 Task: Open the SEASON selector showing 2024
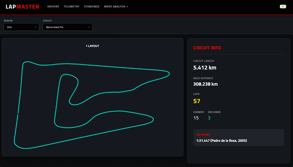pyautogui.click(x=21, y=27)
